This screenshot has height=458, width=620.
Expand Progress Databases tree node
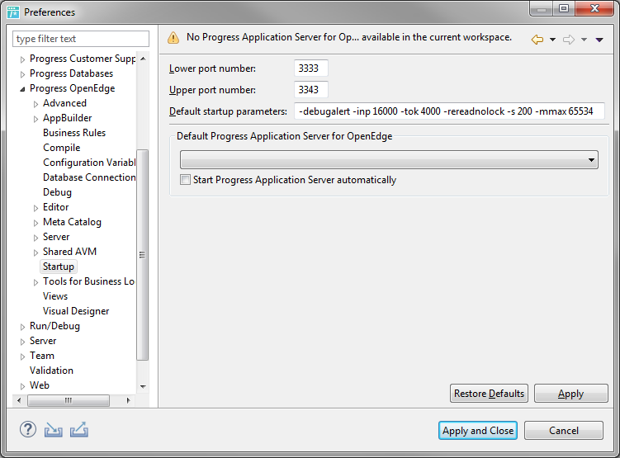click(22, 74)
